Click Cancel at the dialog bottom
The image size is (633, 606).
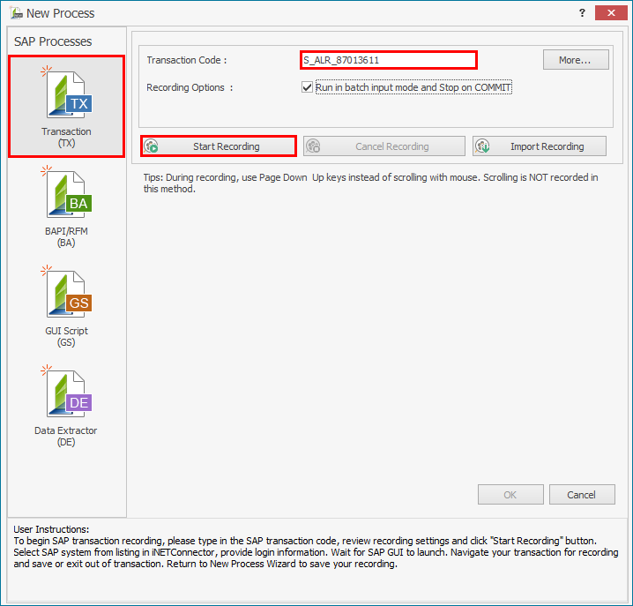581,495
